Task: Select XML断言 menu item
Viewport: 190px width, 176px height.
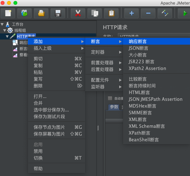Action: pos(157,119)
